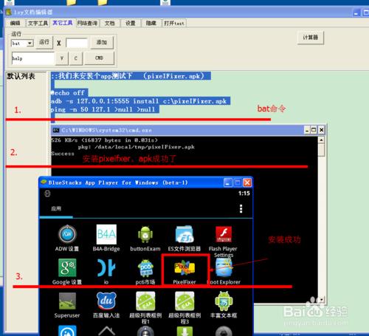Click the adb install command line
The width and height of the screenshot is (369, 336).
click(x=139, y=101)
